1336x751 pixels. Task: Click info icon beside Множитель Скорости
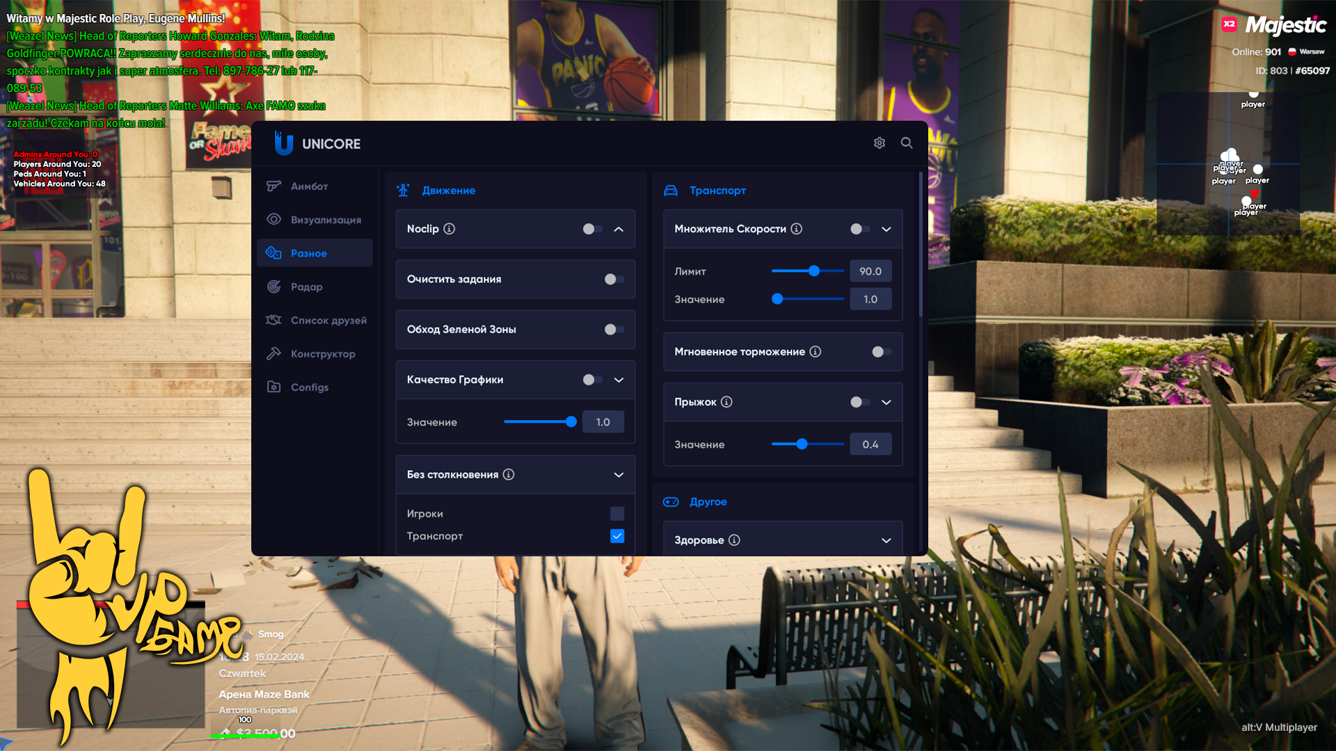(x=797, y=229)
